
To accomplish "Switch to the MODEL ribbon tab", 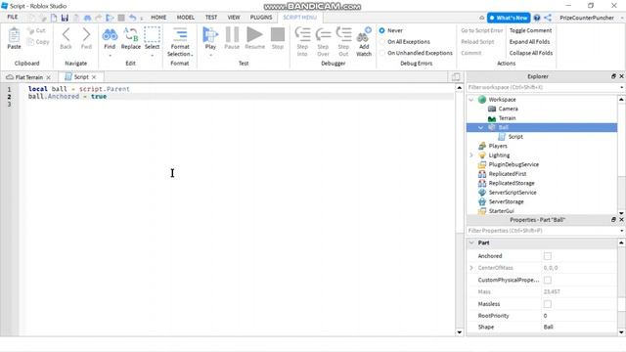I will click(x=186, y=18).
